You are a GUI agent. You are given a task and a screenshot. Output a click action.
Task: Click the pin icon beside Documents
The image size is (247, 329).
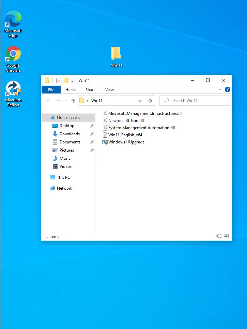point(92,142)
